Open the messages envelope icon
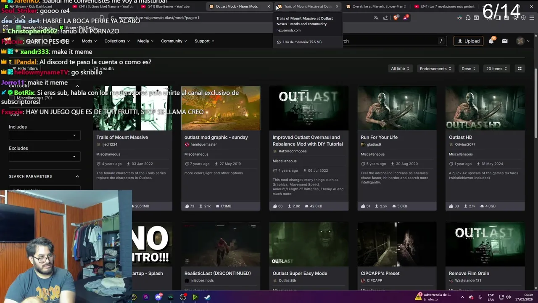This screenshot has height=303, width=538. click(x=504, y=41)
